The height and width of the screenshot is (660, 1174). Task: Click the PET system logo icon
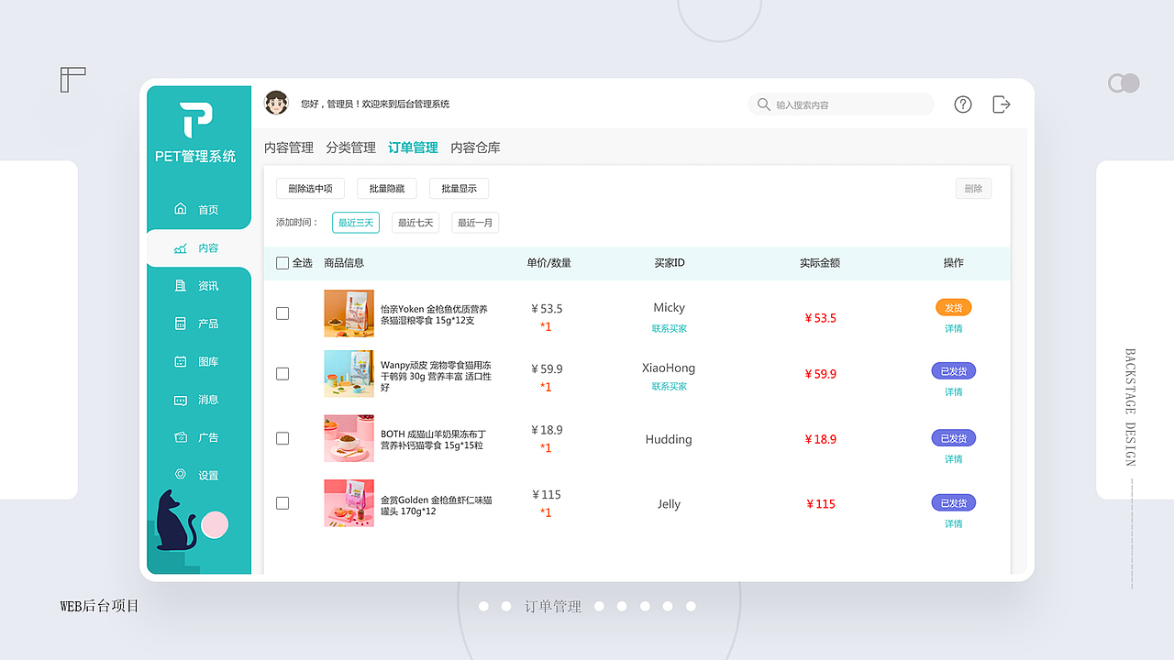coord(196,120)
